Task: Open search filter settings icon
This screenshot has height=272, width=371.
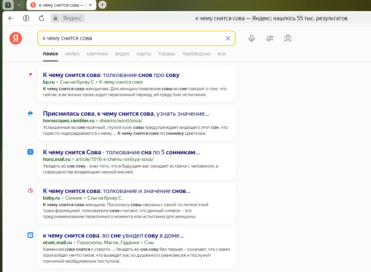Action: [270, 38]
